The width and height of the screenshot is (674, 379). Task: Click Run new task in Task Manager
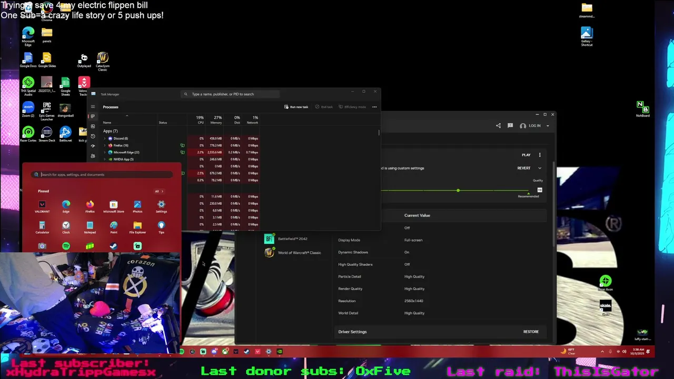coord(296,107)
